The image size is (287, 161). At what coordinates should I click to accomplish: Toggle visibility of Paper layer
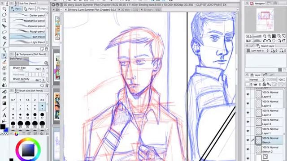click(x=248, y=158)
